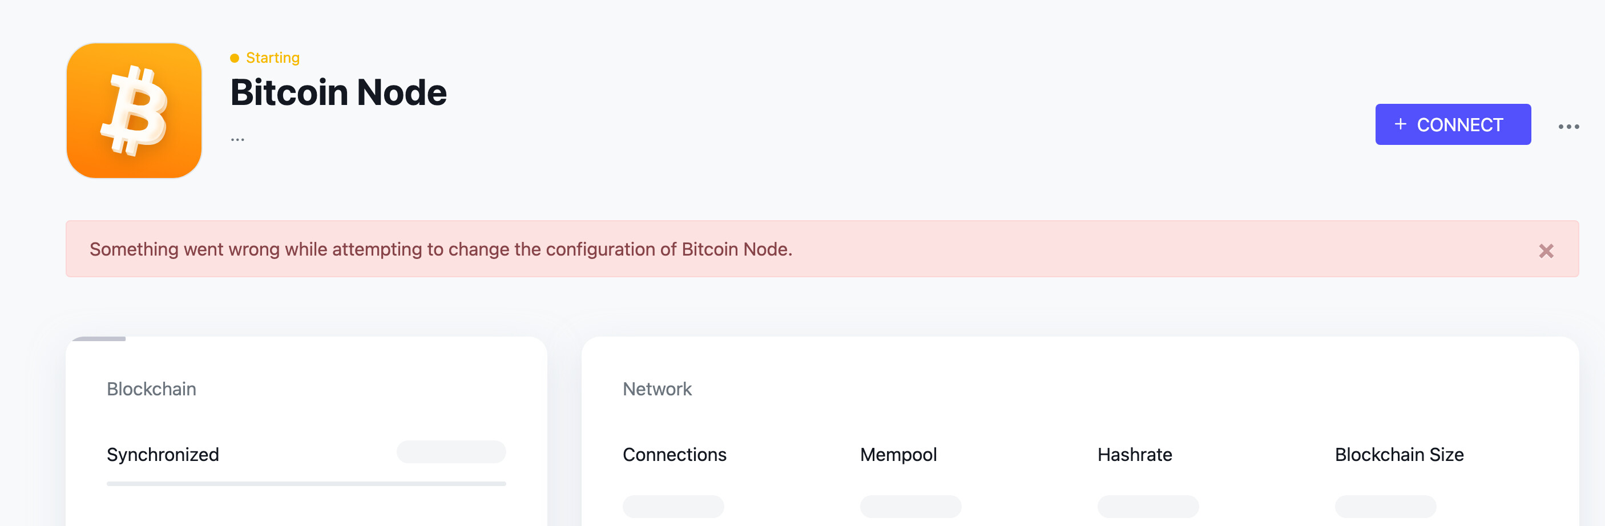Screen dimensions: 1605x526
Task: Click the Synchronized percentage placeholder pill
Action: (x=451, y=452)
